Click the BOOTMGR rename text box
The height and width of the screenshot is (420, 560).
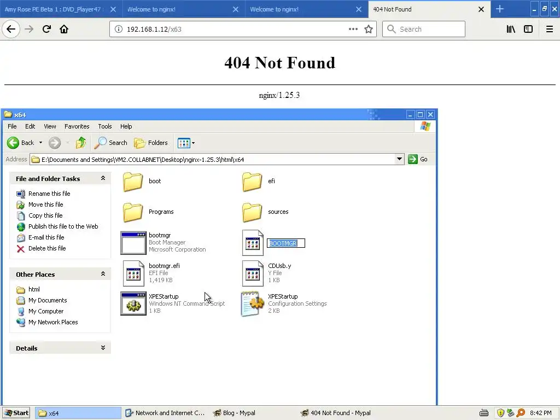pyautogui.click(x=286, y=243)
